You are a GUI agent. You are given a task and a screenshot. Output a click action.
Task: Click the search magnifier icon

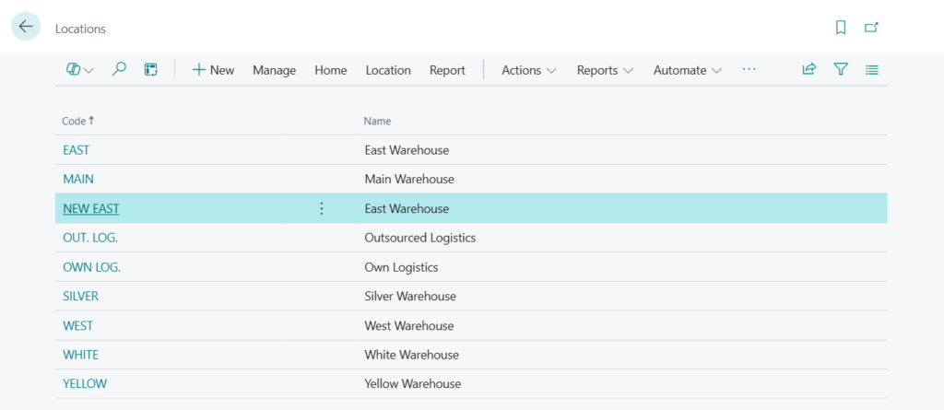[x=119, y=70]
